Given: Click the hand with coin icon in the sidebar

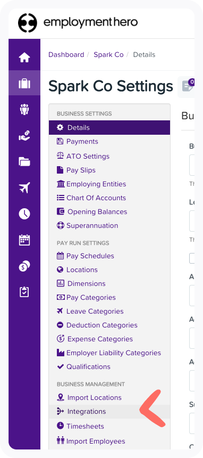Looking at the screenshot, I should pos(24,135).
